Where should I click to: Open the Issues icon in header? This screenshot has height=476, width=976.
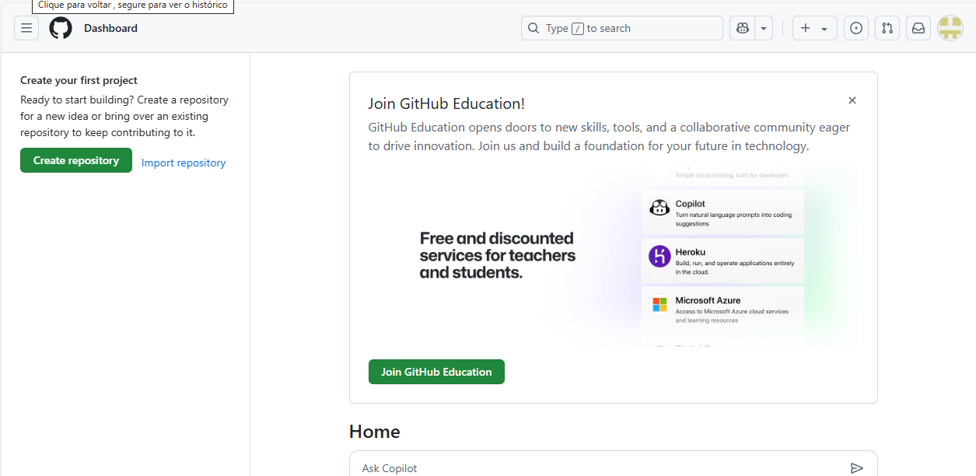point(856,28)
